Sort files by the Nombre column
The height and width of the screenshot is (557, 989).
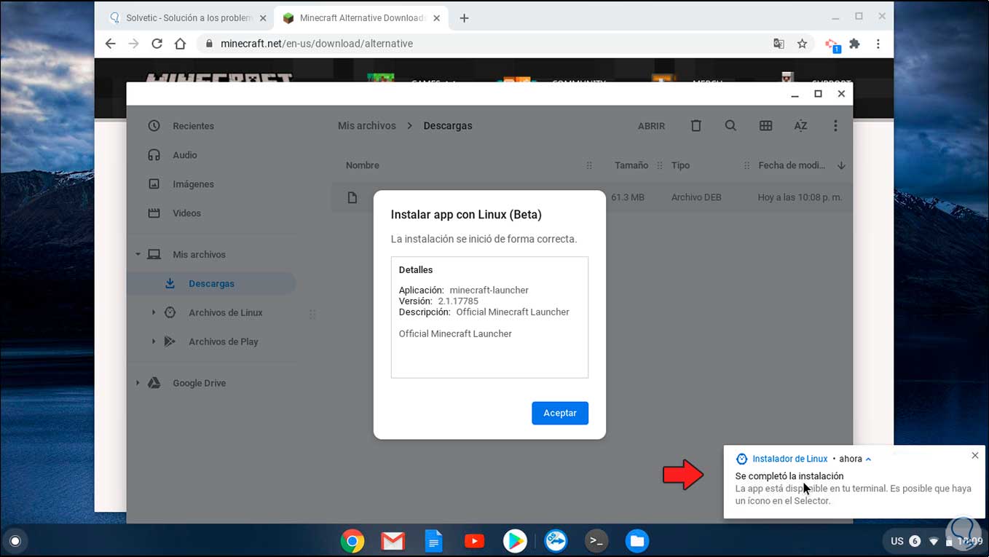[x=363, y=165]
